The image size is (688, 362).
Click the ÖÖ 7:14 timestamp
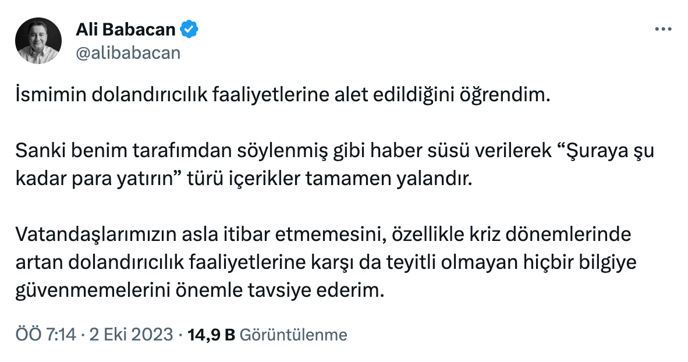[46, 335]
